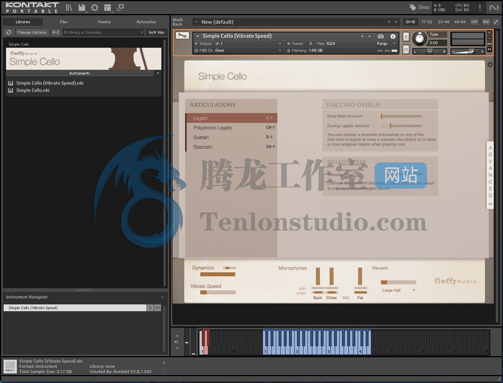
Task: Click the warning exclamation icon
Action: point(480,8)
